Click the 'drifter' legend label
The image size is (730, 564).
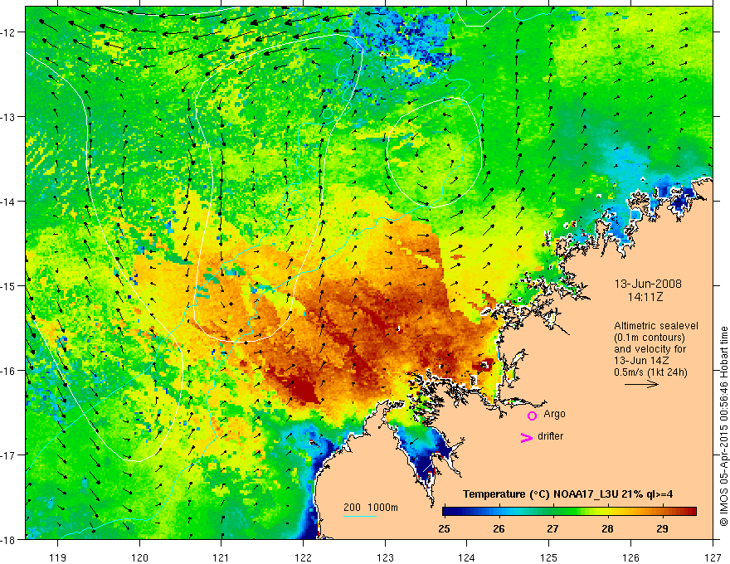click(550, 436)
